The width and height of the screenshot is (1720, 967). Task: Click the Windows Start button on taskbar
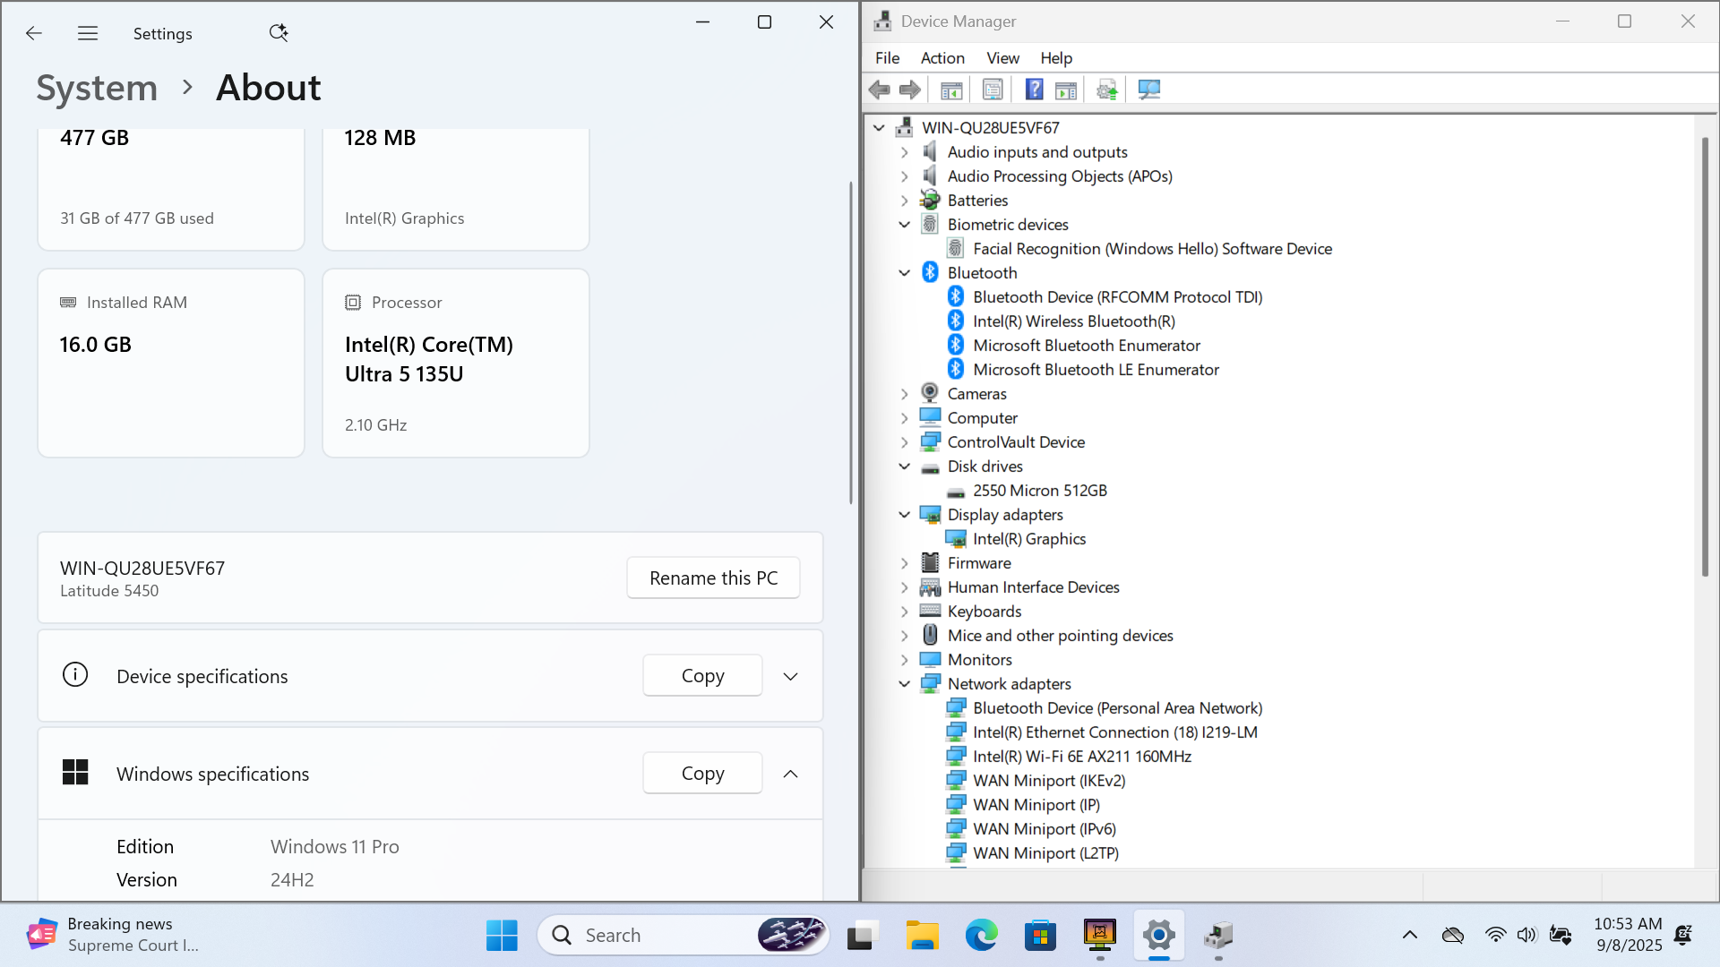point(502,936)
